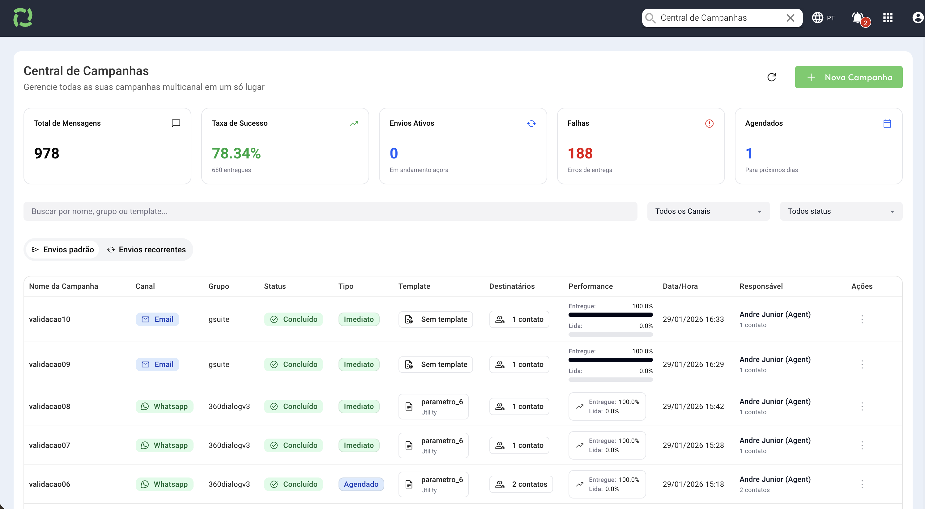Click Lida progress bar for validacao10
925x509 pixels.
point(611,334)
